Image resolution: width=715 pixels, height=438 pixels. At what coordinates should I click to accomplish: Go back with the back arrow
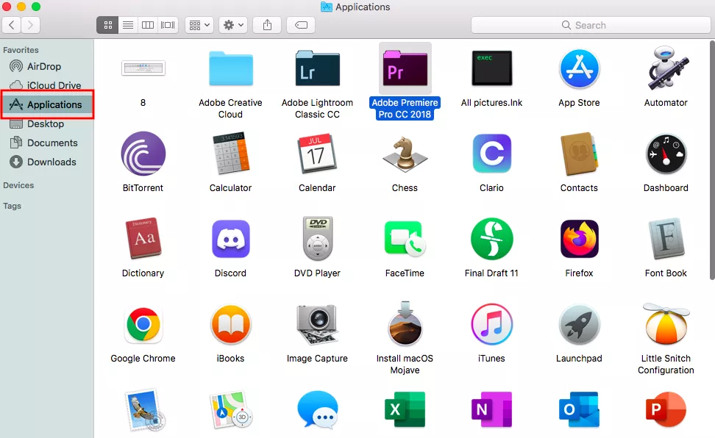(x=12, y=24)
